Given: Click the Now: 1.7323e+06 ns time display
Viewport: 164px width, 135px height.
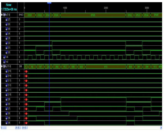Looking at the screenshot, I should (9, 7).
